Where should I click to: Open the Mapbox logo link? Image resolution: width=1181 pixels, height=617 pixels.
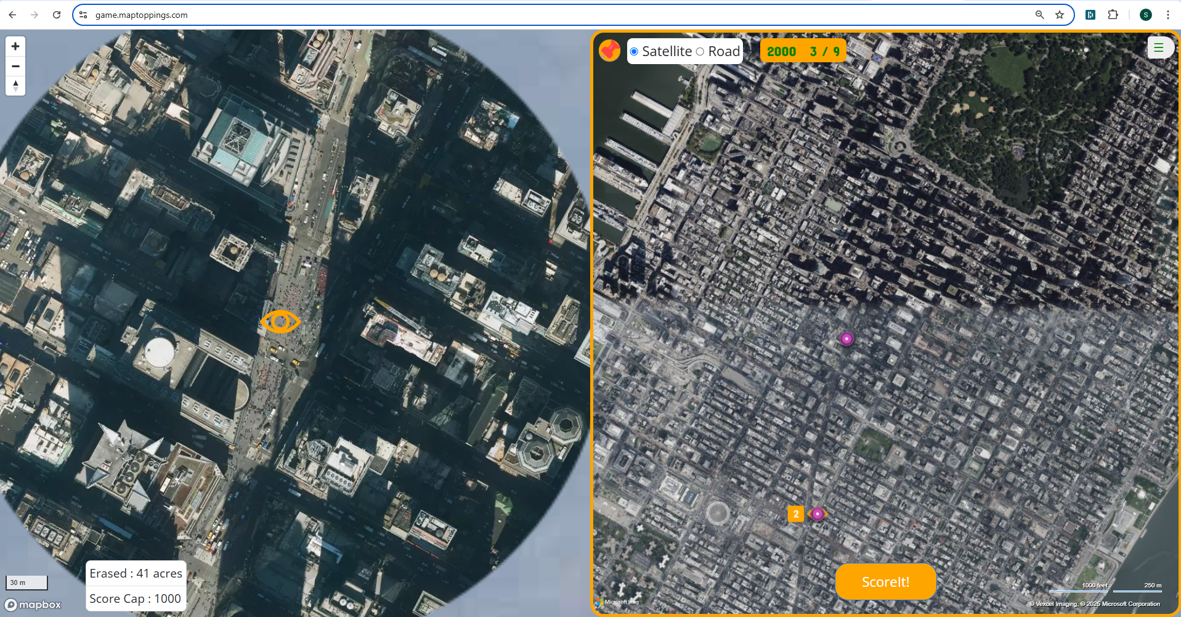[33, 605]
